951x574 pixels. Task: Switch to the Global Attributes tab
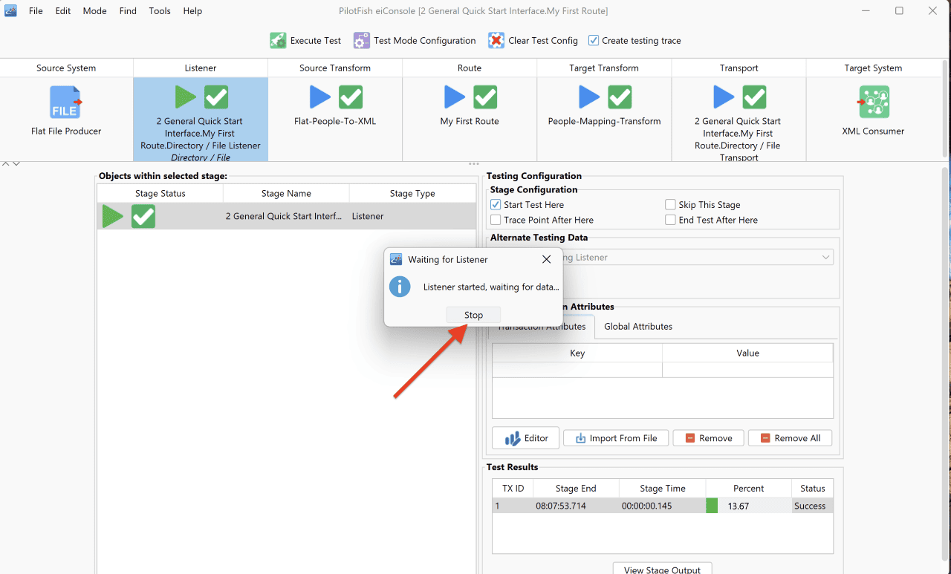(638, 327)
